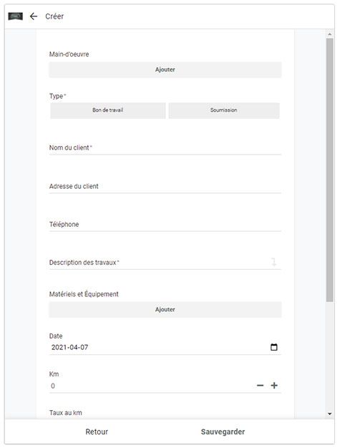
Task: Click the Nom du client field
Action: tap(165, 148)
